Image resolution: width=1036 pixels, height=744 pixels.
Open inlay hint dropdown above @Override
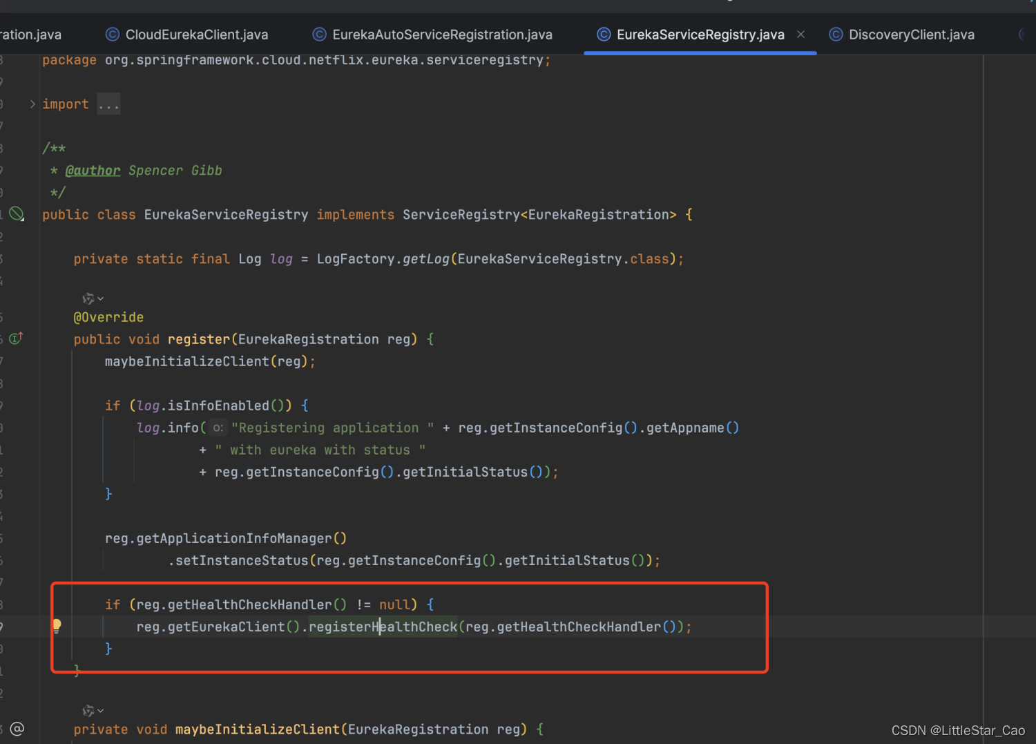click(x=93, y=298)
